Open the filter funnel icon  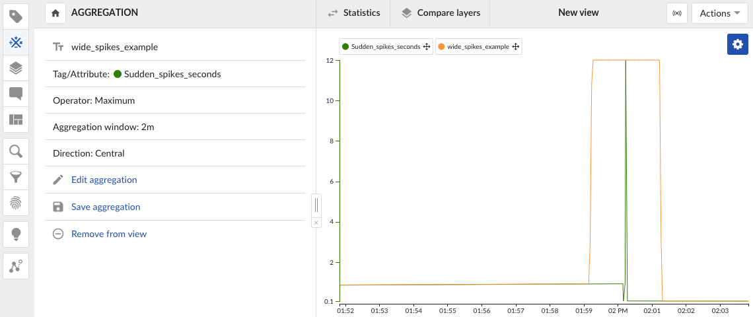[x=16, y=177]
